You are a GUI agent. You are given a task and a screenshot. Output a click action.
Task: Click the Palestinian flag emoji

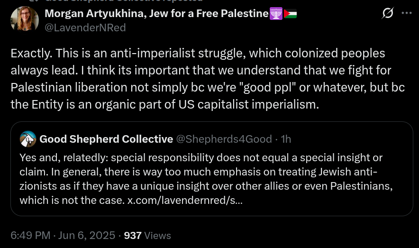(290, 14)
